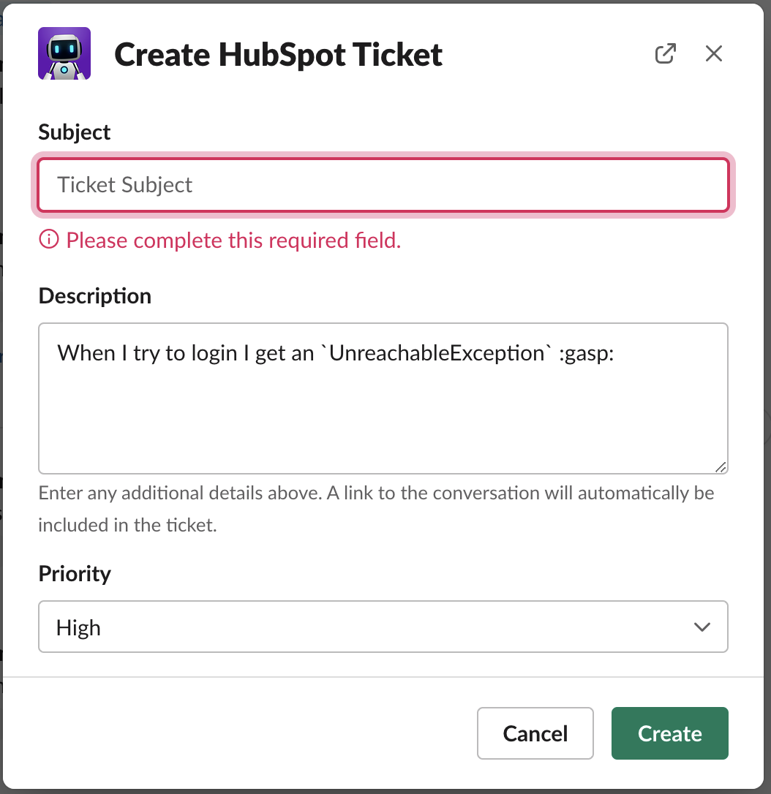
Task: Click the Description text area
Action: (x=383, y=398)
